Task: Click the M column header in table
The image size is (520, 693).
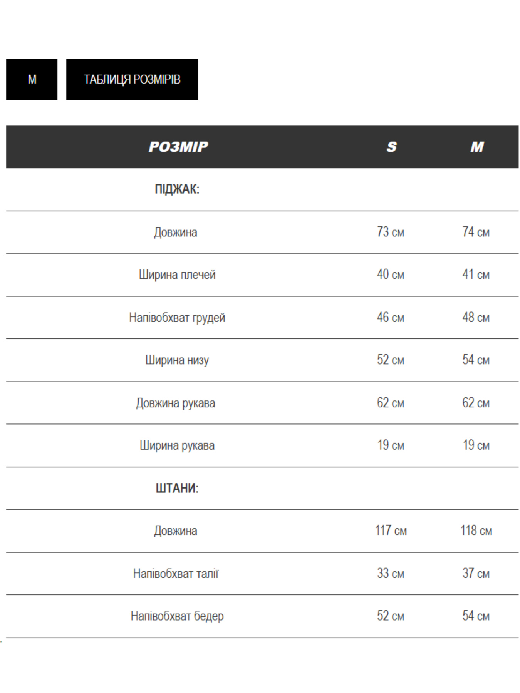Action: (476, 147)
